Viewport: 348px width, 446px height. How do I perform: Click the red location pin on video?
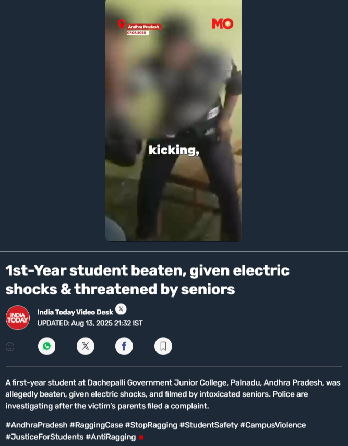pos(122,24)
